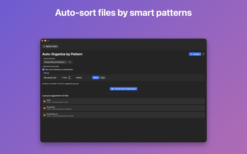Click the folder icon for Screenshot_at_ group

tap(44, 115)
